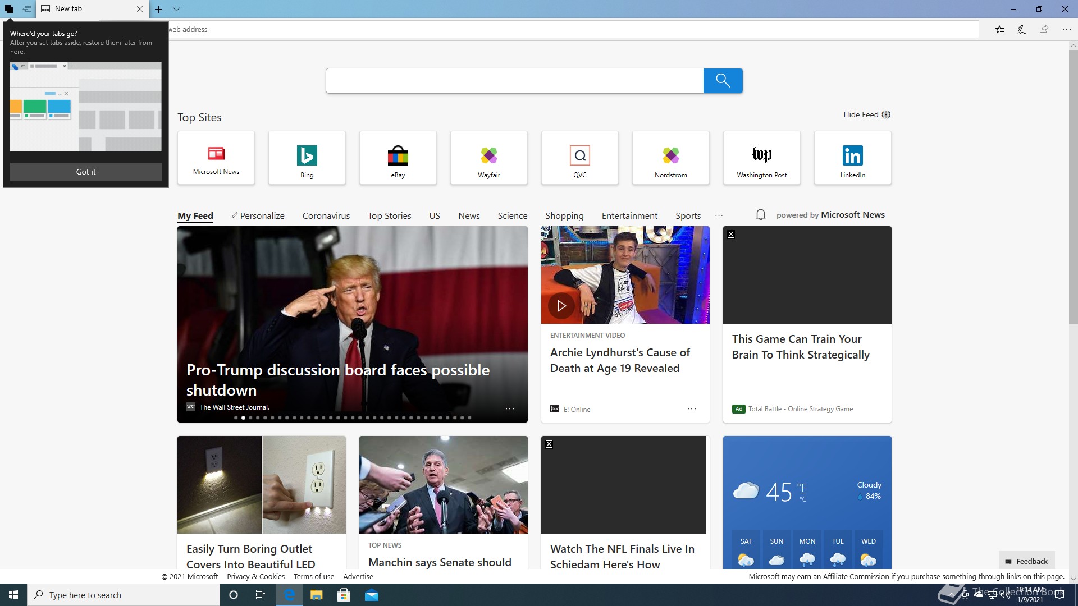Open Washington Post top site tile

pos(762,158)
